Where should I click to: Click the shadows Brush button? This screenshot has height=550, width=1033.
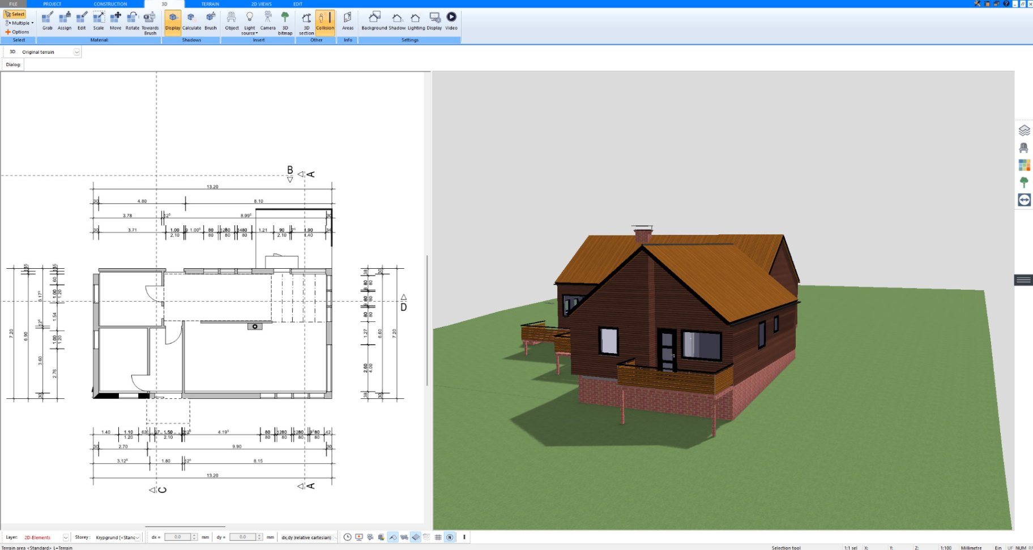[211, 21]
